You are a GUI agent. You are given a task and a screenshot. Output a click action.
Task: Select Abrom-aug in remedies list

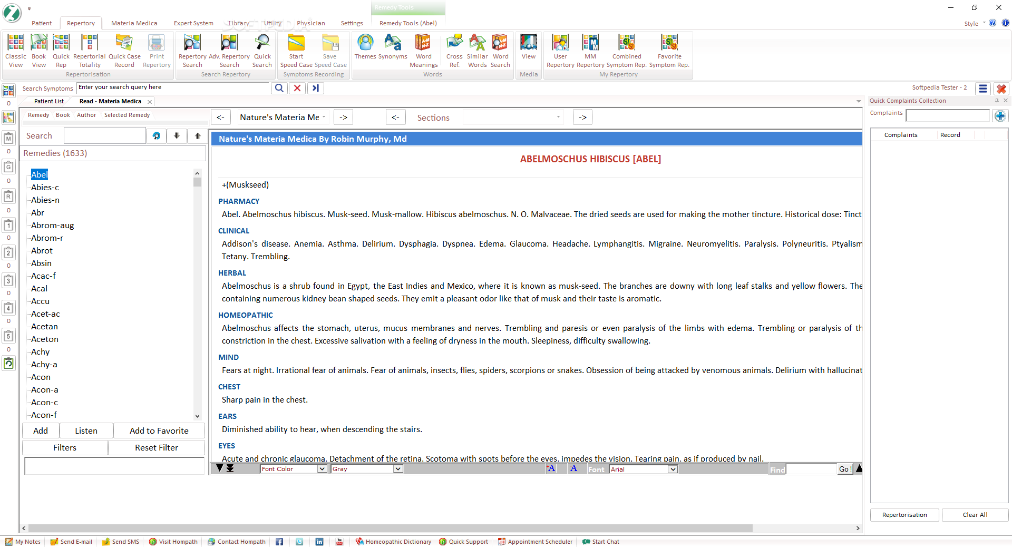53,225
